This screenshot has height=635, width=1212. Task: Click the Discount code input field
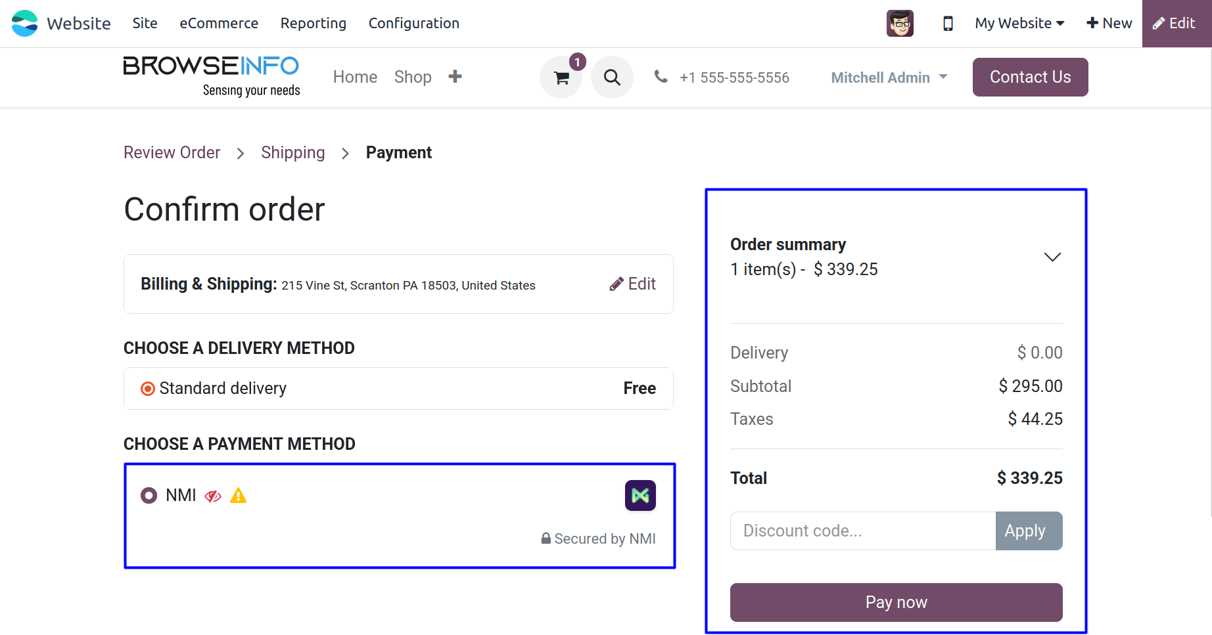[x=863, y=531]
